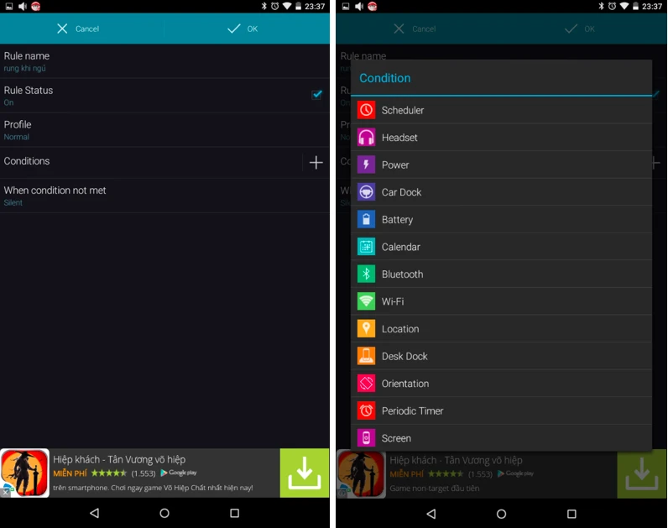Screen dimensions: 668x528
Task: Tap the left screen Recents square icon
Action: click(x=234, y=513)
